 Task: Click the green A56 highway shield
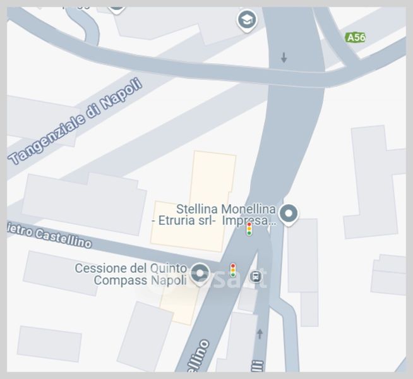pyautogui.click(x=356, y=37)
